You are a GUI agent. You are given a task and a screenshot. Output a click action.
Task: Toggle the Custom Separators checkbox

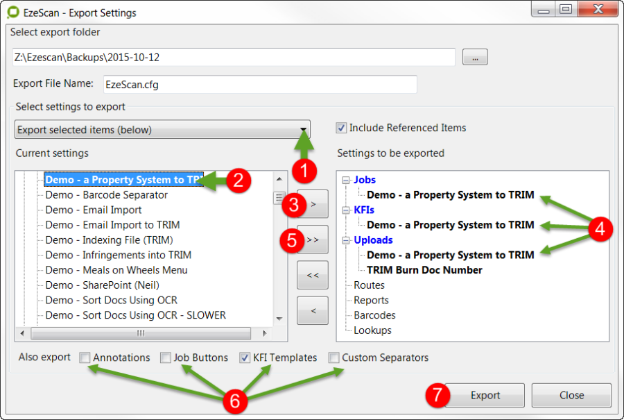coord(334,358)
